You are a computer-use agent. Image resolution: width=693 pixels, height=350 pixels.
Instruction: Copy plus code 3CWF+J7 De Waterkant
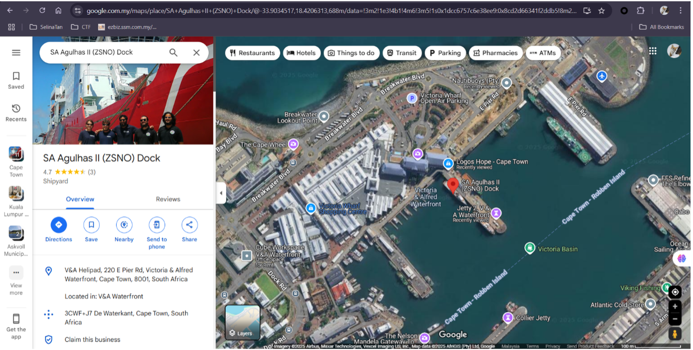[x=123, y=317]
